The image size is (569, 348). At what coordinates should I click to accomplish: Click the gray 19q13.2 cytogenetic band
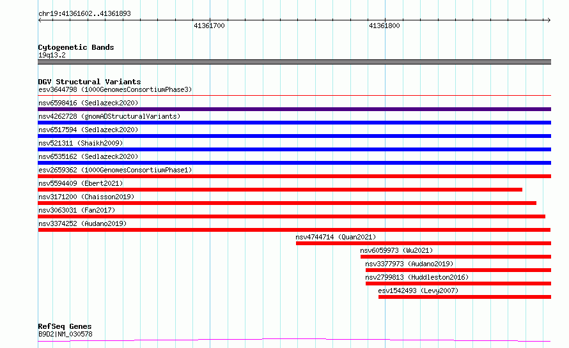pyautogui.click(x=294, y=62)
